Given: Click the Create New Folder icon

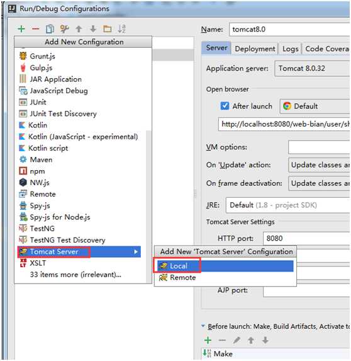Looking at the screenshot, I should click(x=108, y=29).
